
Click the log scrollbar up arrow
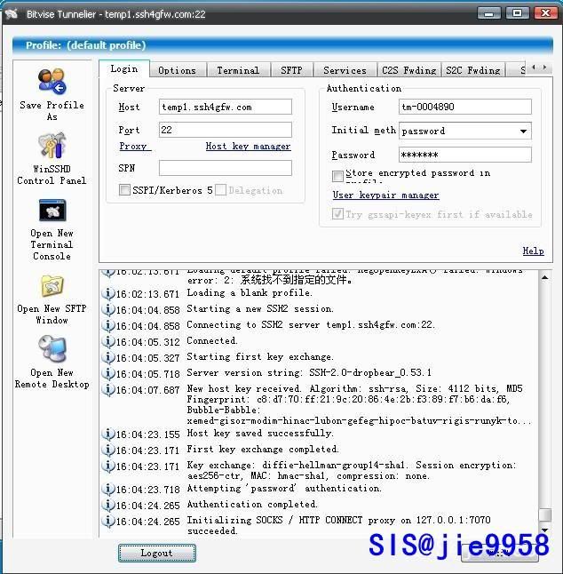pyautogui.click(x=544, y=278)
